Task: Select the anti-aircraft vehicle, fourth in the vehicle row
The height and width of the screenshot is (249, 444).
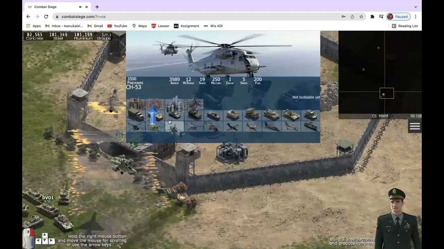Action: tap(194, 115)
